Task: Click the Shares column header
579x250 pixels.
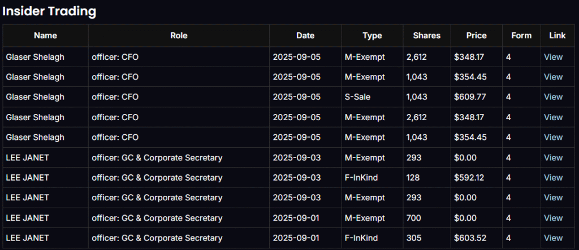Action: (427, 36)
